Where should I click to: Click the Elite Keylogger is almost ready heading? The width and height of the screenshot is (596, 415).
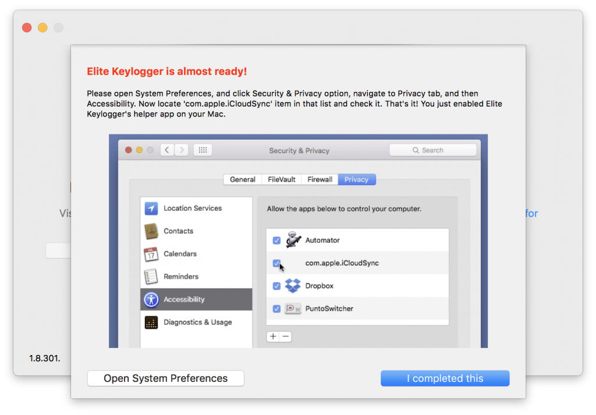(167, 72)
